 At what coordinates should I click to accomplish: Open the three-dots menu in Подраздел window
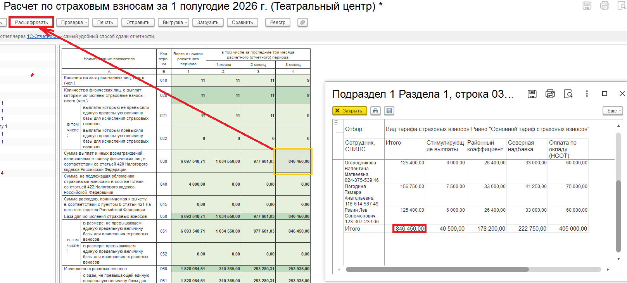click(x=587, y=94)
